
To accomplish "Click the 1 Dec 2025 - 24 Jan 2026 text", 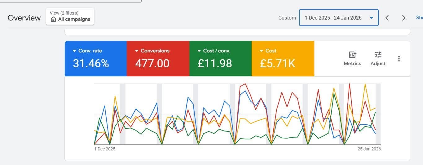I will (x=333, y=18).
